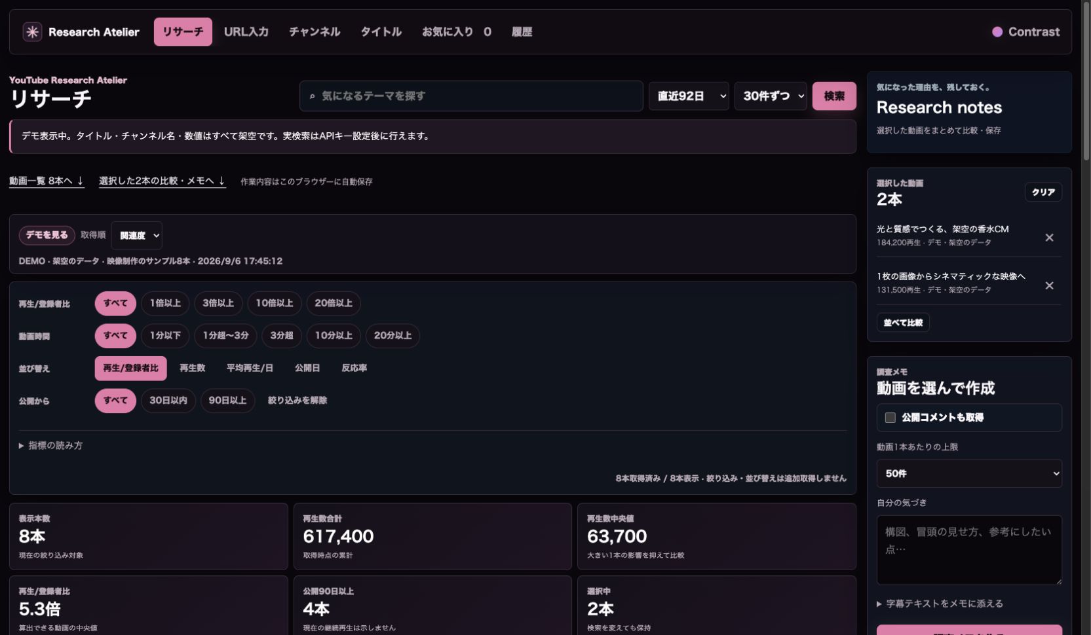This screenshot has width=1091, height=635.
Task: Open the チャンネル tab
Action: point(315,31)
